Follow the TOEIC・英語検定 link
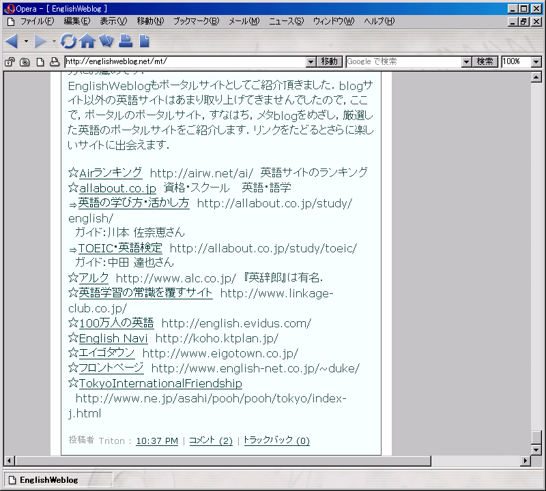The width and height of the screenshot is (546, 491). [x=120, y=248]
